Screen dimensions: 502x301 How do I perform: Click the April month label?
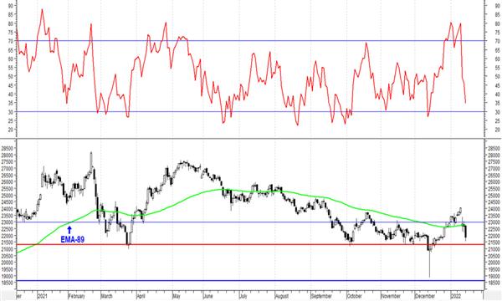[x=141, y=296]
